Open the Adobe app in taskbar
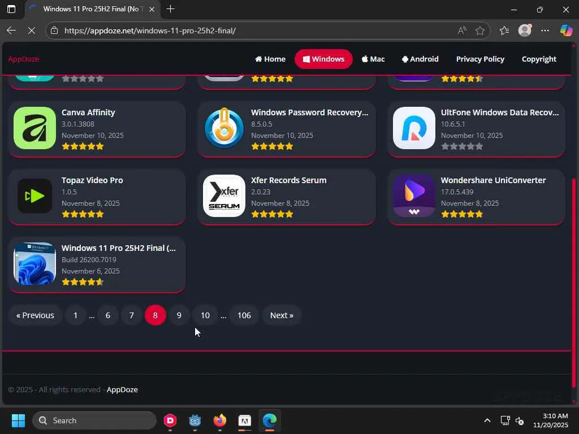Viewport: 579px width, 434px height. (244, 420)
